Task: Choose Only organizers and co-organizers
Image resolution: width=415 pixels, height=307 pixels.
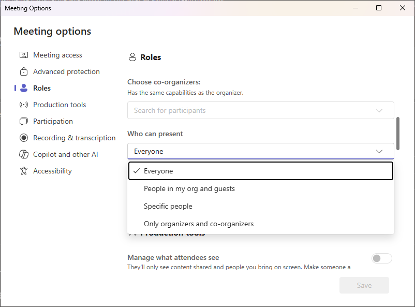Action: pyautogui.click(x=261, y=224)
